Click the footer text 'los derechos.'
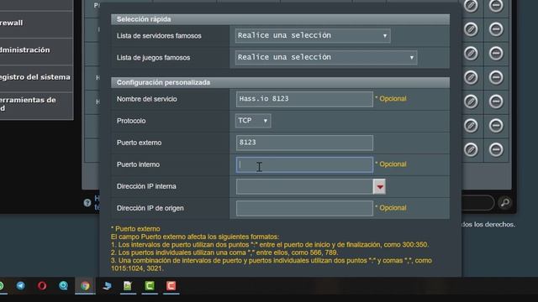Screen dimensions: 538x302 (x=494, y=225)
